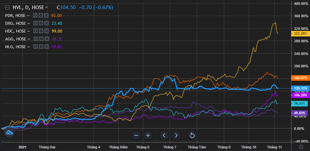
Task: Open settings gear for NLG series
Action: tap(41, 47)
